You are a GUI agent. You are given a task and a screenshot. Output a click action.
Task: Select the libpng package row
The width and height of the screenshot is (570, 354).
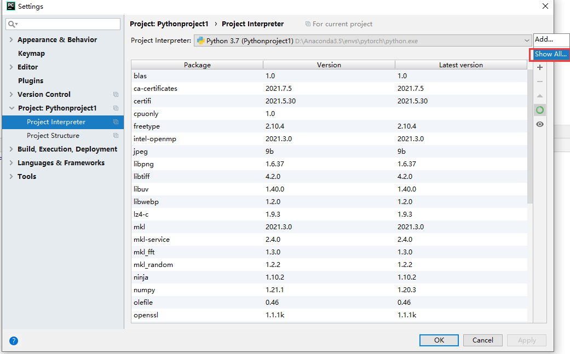click(x=329, y=164)
